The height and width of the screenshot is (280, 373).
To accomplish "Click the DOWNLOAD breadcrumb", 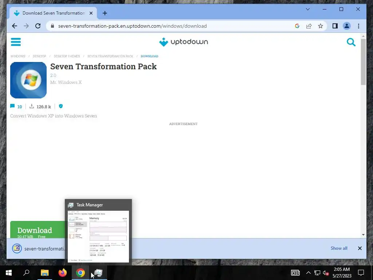I will 149,56.
